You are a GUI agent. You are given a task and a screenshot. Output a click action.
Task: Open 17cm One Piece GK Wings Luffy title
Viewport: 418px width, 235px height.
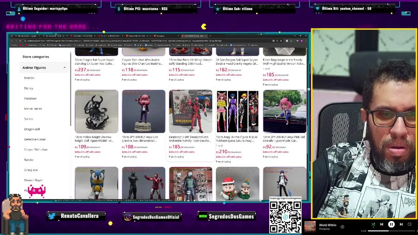pos(190,62)
